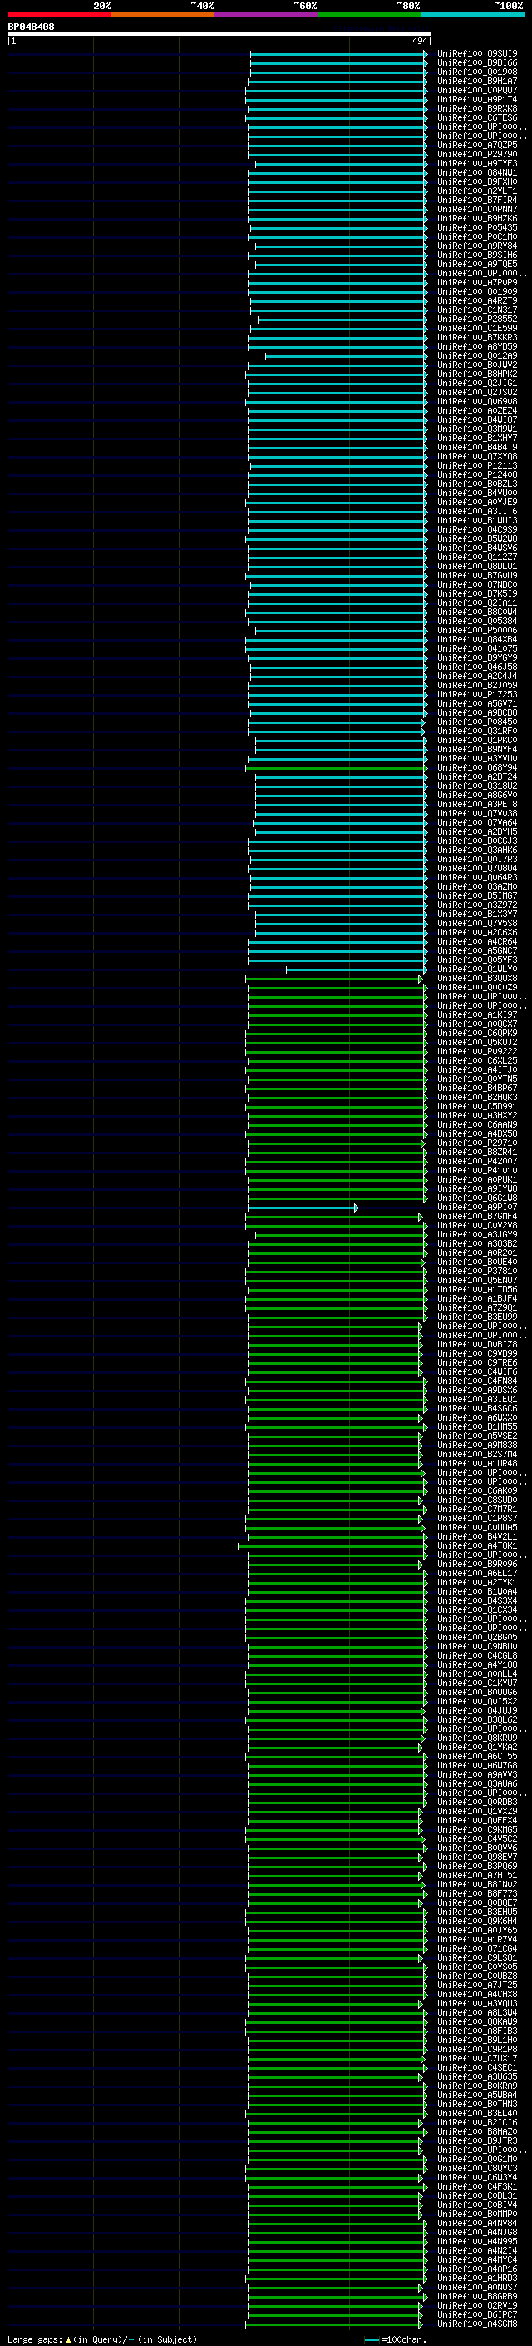
Task: Open hit UniRef100_Q9SUI9
Action: [x=477, y=54]
